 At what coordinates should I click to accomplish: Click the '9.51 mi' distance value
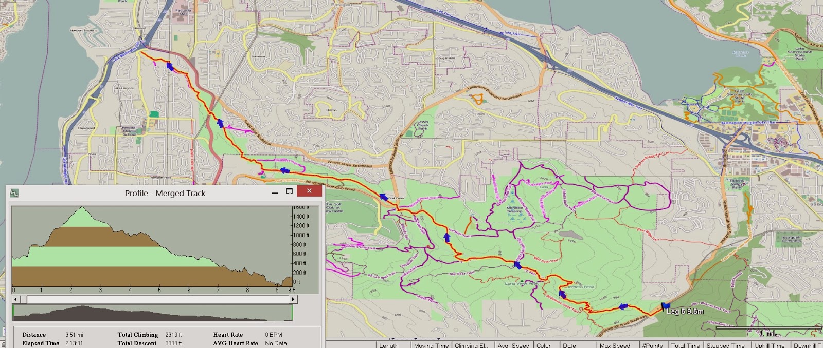coord(74,335)
